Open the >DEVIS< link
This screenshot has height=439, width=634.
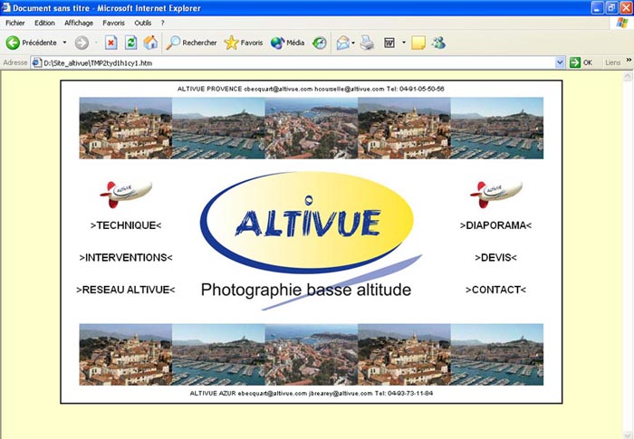(495, 257)
